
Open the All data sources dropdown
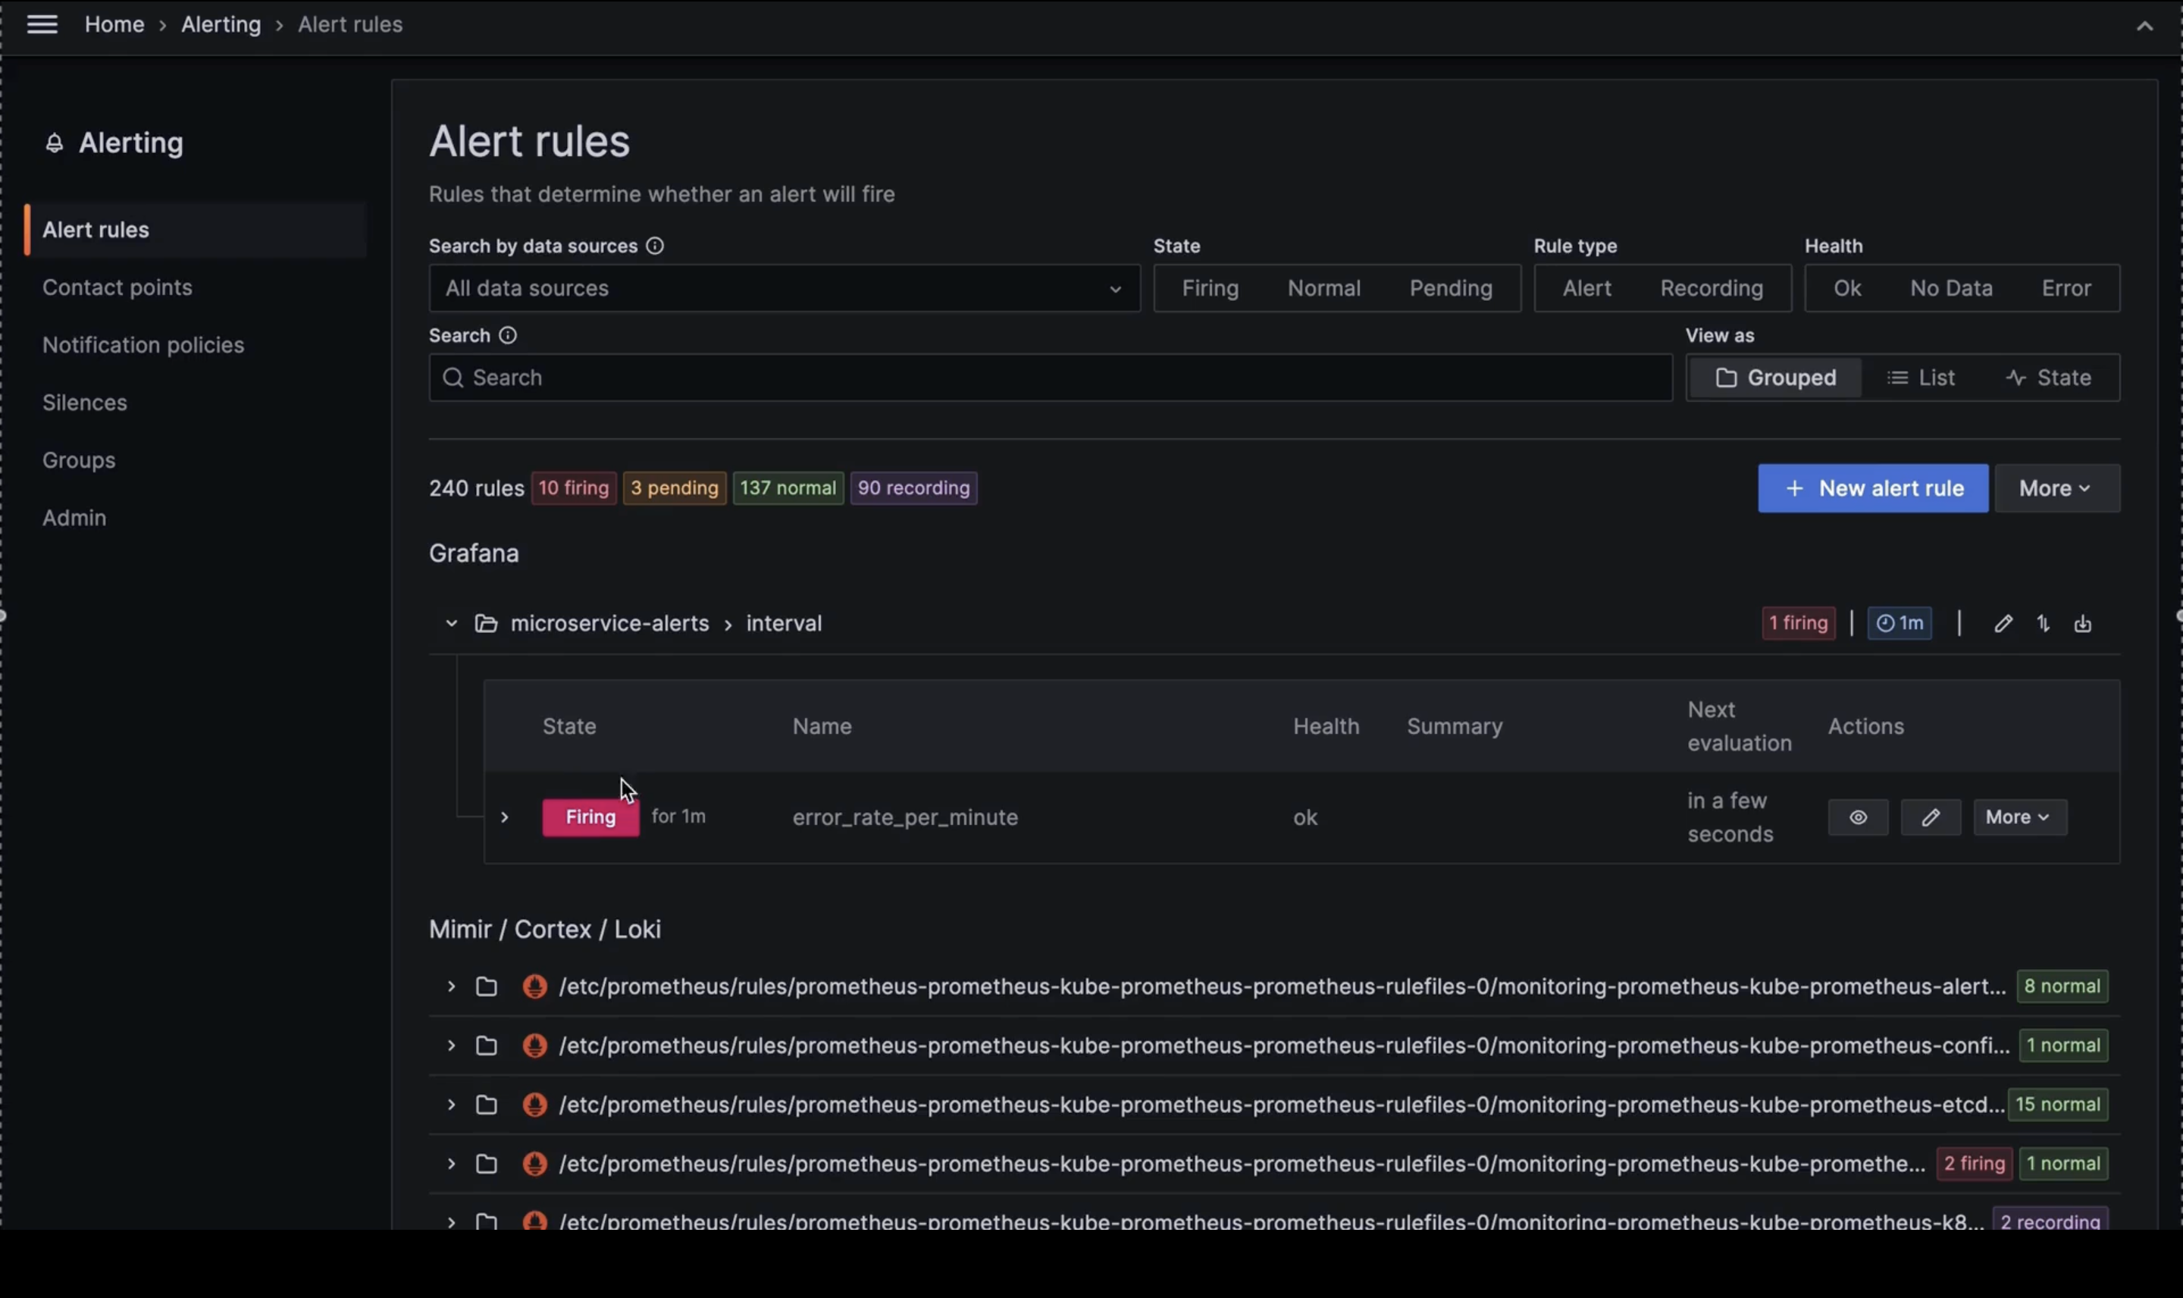[783, 288]
